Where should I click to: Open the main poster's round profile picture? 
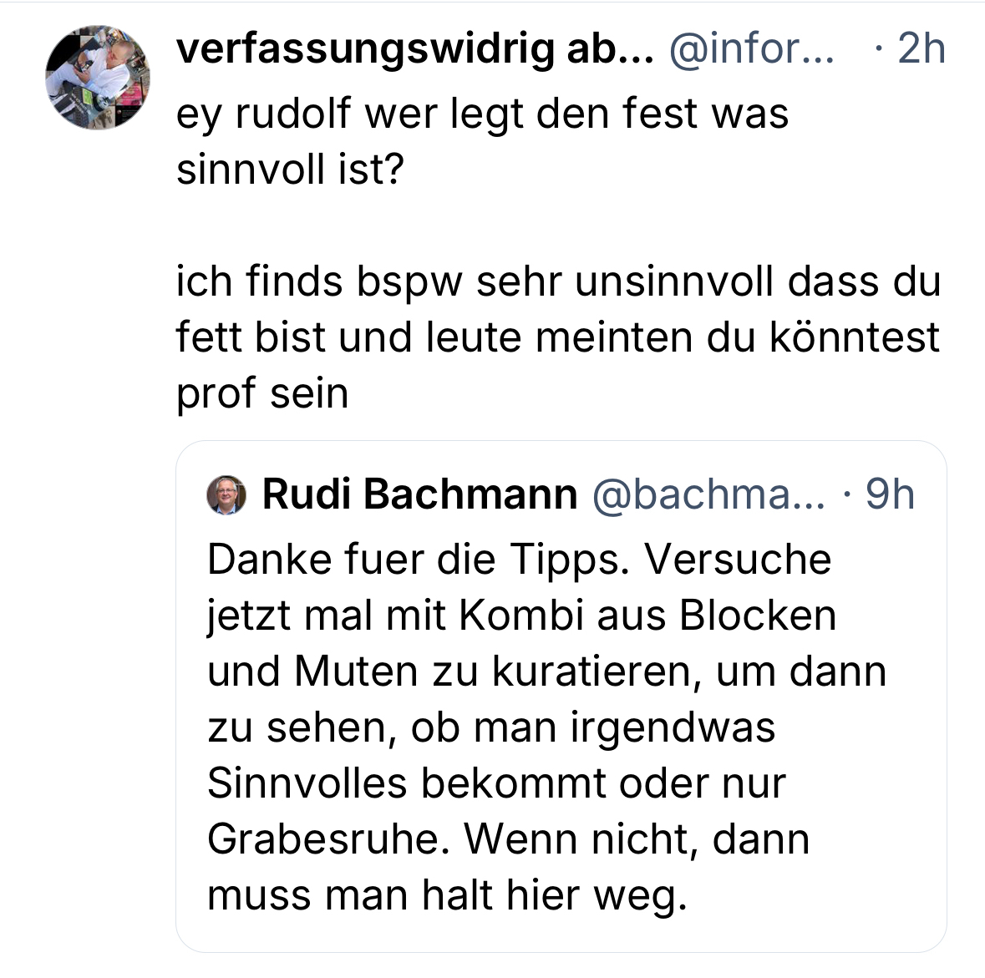(97, 78)
